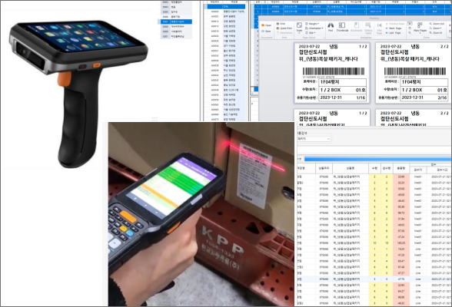
Task: Click the barcode on the second label
Action: tap(415, 71)
